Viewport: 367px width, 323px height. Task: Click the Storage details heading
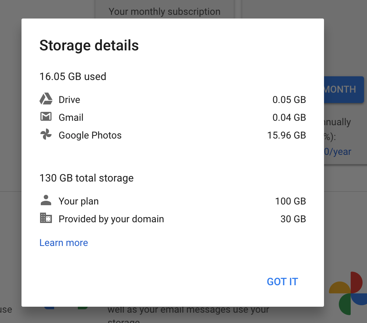(89, 46)
